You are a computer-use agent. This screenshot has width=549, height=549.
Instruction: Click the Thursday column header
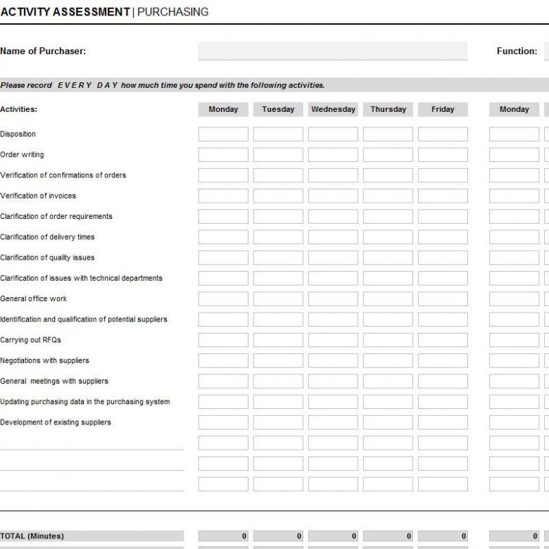point(388,109)
